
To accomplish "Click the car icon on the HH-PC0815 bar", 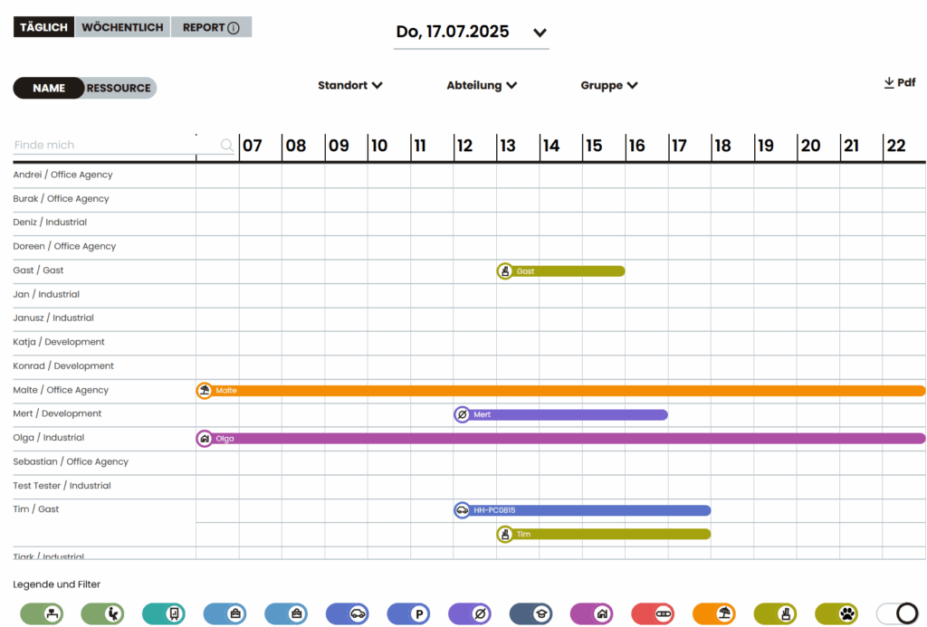I will pyautogui.click(x=463, y=510).
